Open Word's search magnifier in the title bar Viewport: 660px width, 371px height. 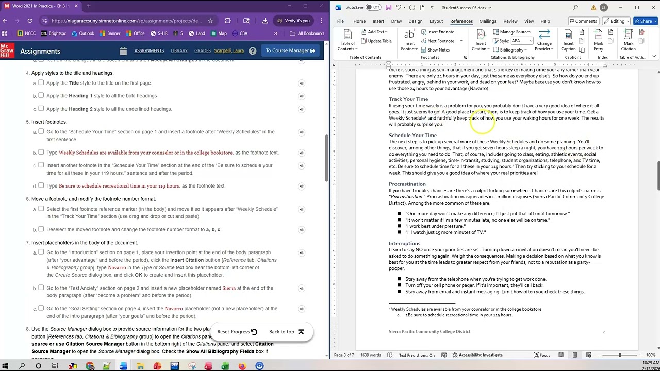(575, 8)
